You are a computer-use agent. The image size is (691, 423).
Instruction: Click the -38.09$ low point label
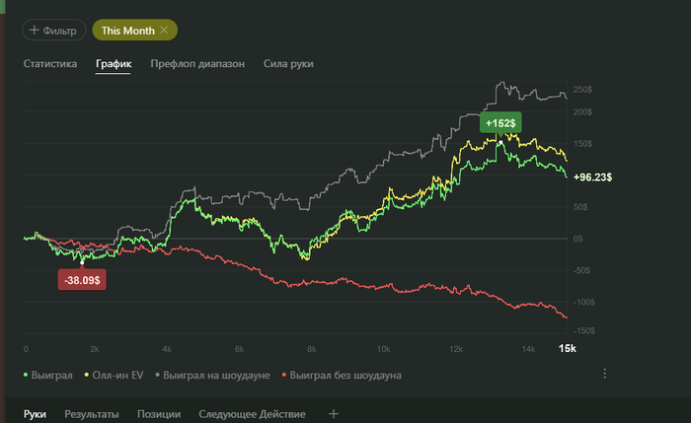[85, 280]
